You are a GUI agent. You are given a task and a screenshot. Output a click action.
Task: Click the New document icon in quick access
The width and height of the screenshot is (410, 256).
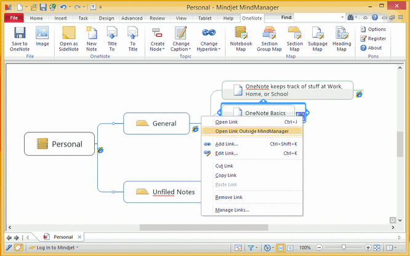[20, 7]
